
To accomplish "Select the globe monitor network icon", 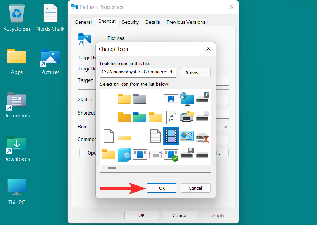I will (186, 99).
